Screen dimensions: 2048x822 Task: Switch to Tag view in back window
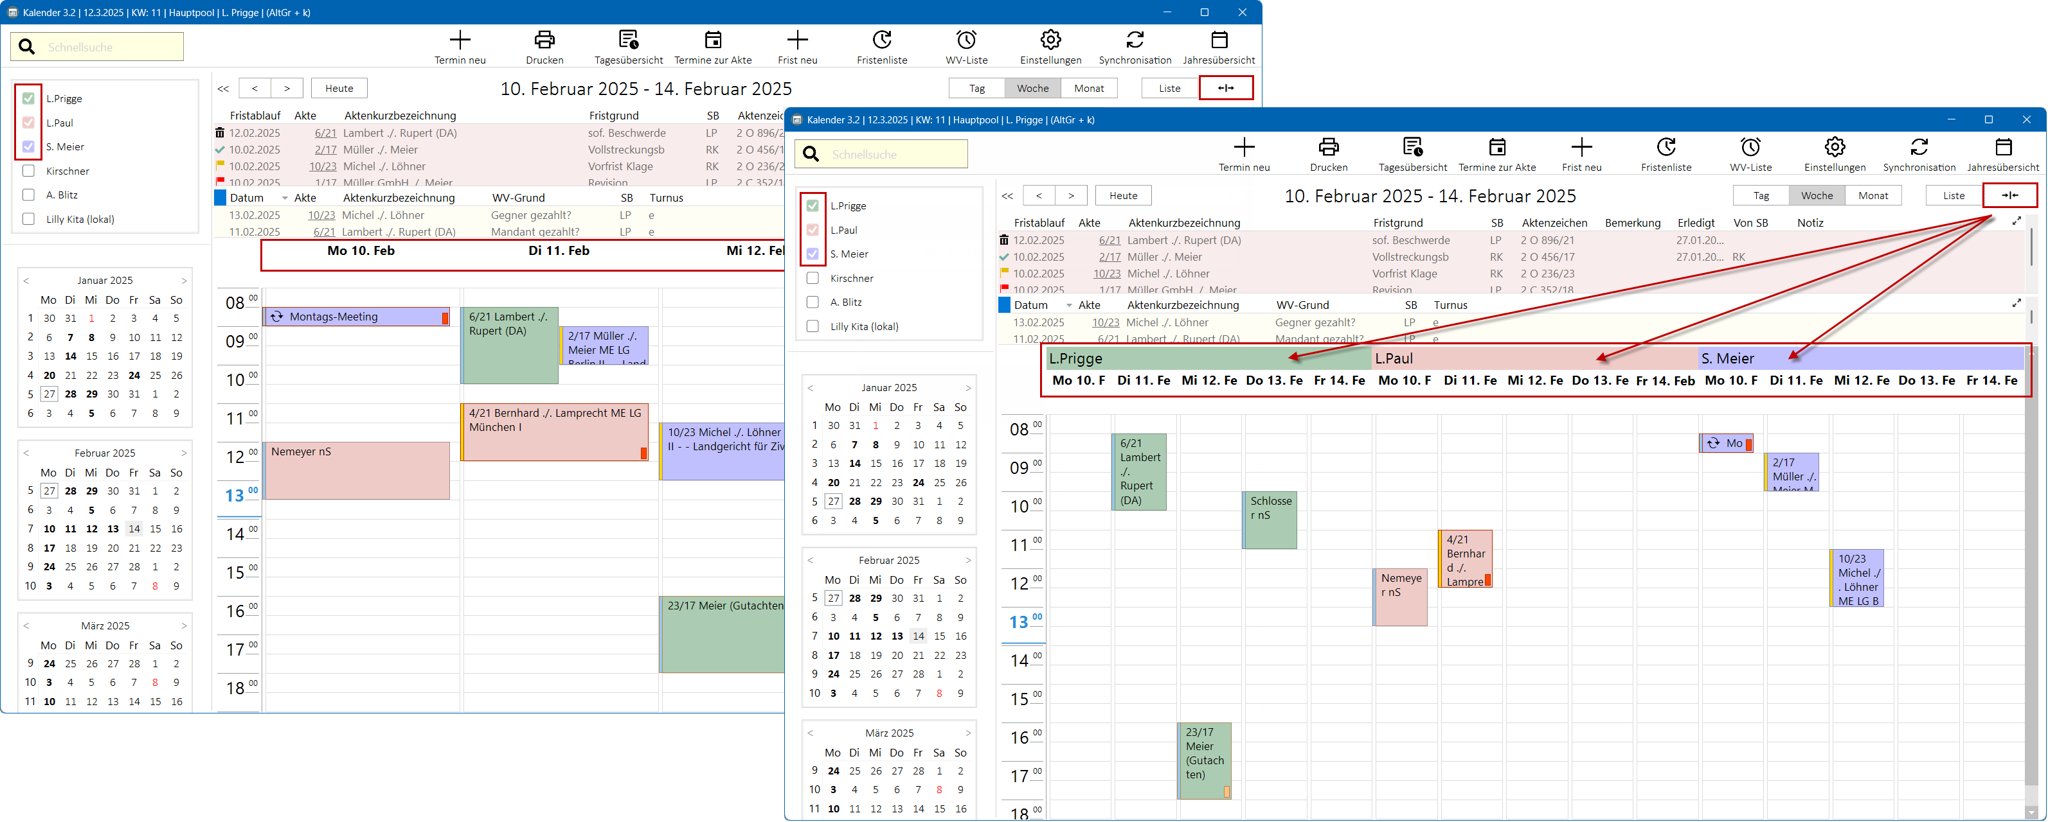pos(977,88)
